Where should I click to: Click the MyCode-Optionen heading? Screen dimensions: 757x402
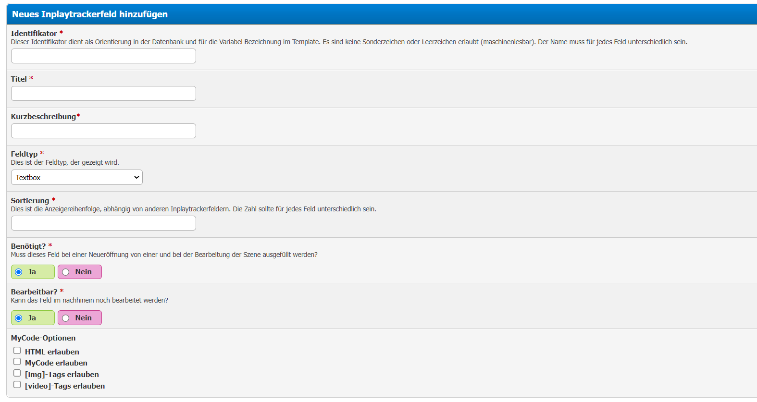click(x=43, y=338)
